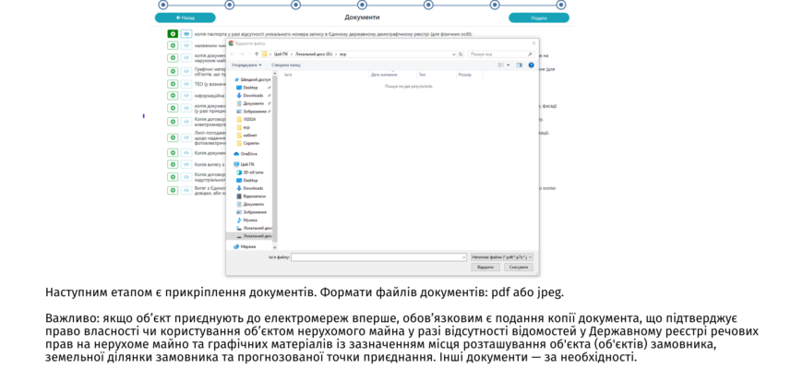The height and width of the screenshot is (369, 803).
Task: Click the refresh icon beside the address bar
Action: pyautogui.click(x=461, y=54)
